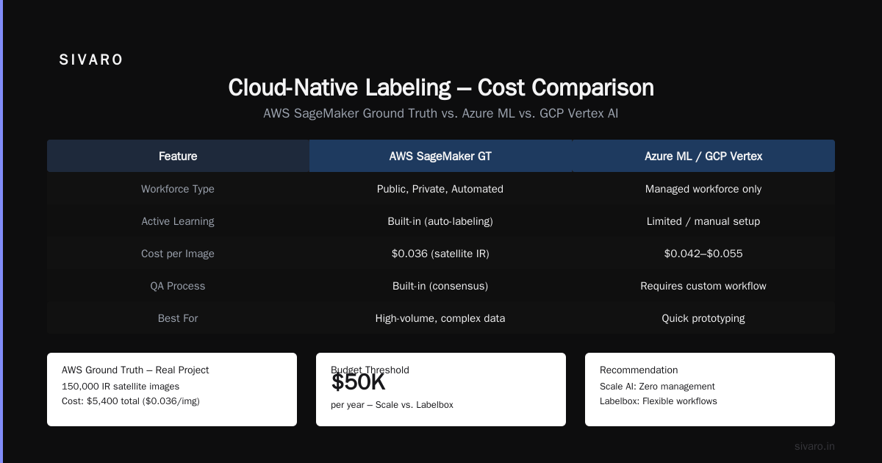Screen dimensions: 882x463
Task: Select the 'Workforce Type' row label
Action: (x=178, y=189)
